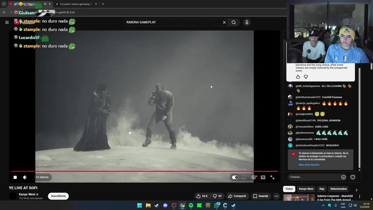This screenshot has width=373, height=210.
Task: Select the Relacionados filter chip
Action: pos(339,189)
